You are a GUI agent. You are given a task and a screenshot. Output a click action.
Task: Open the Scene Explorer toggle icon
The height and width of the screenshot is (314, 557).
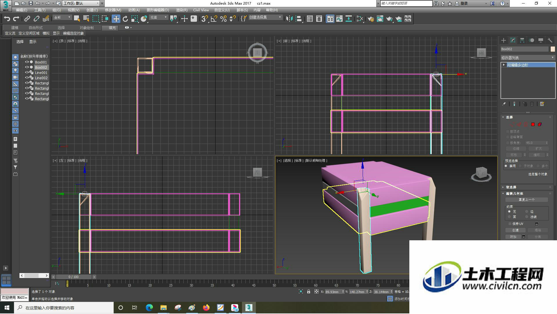click(310, 19)
